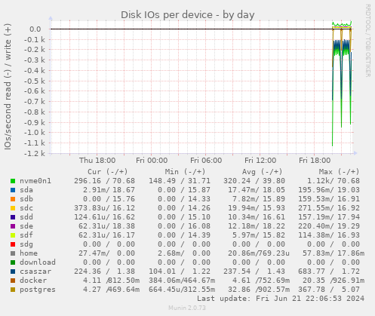
Task: Click the 'postgres' legend label
Action: pos(38,290)
